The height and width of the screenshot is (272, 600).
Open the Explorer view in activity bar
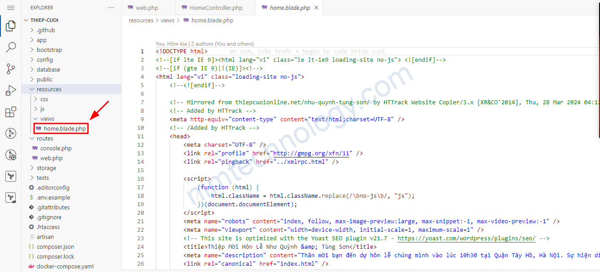point(11,26)
